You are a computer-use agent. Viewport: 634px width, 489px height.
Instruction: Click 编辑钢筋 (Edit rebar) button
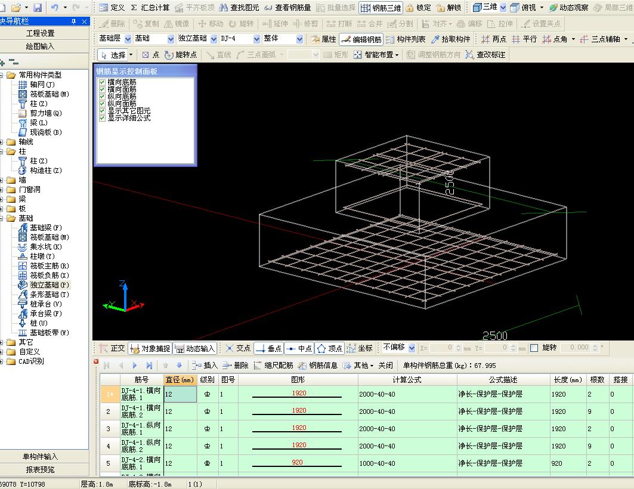361,39
